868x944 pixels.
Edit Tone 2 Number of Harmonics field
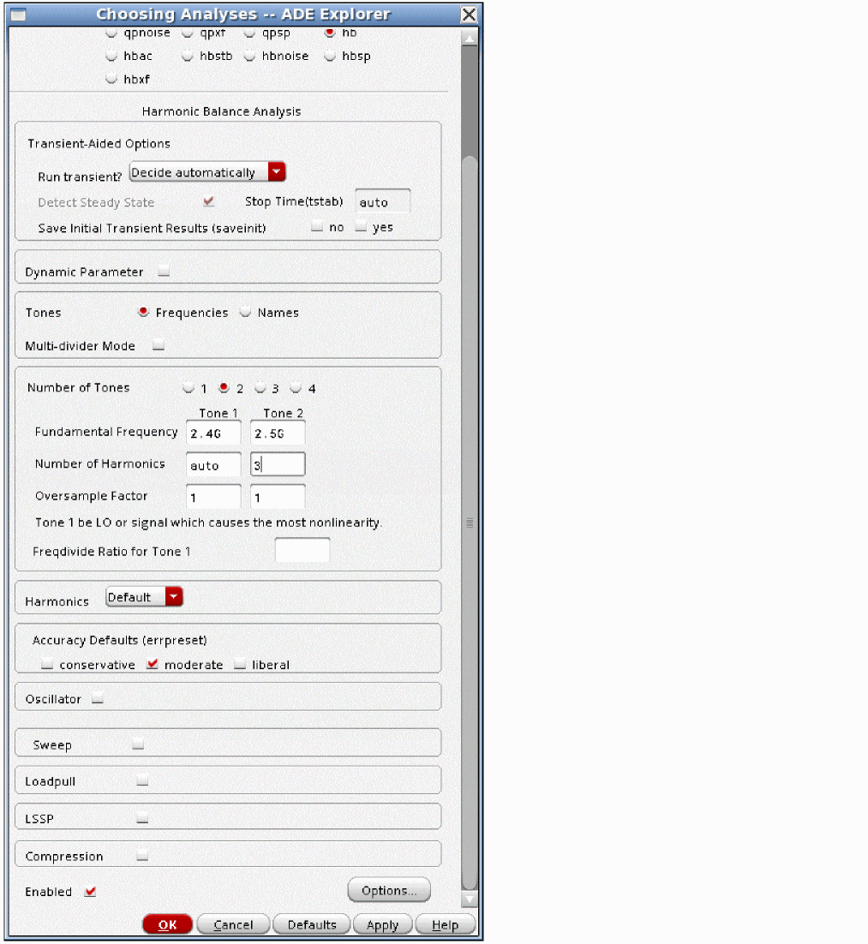click(278, 465)
